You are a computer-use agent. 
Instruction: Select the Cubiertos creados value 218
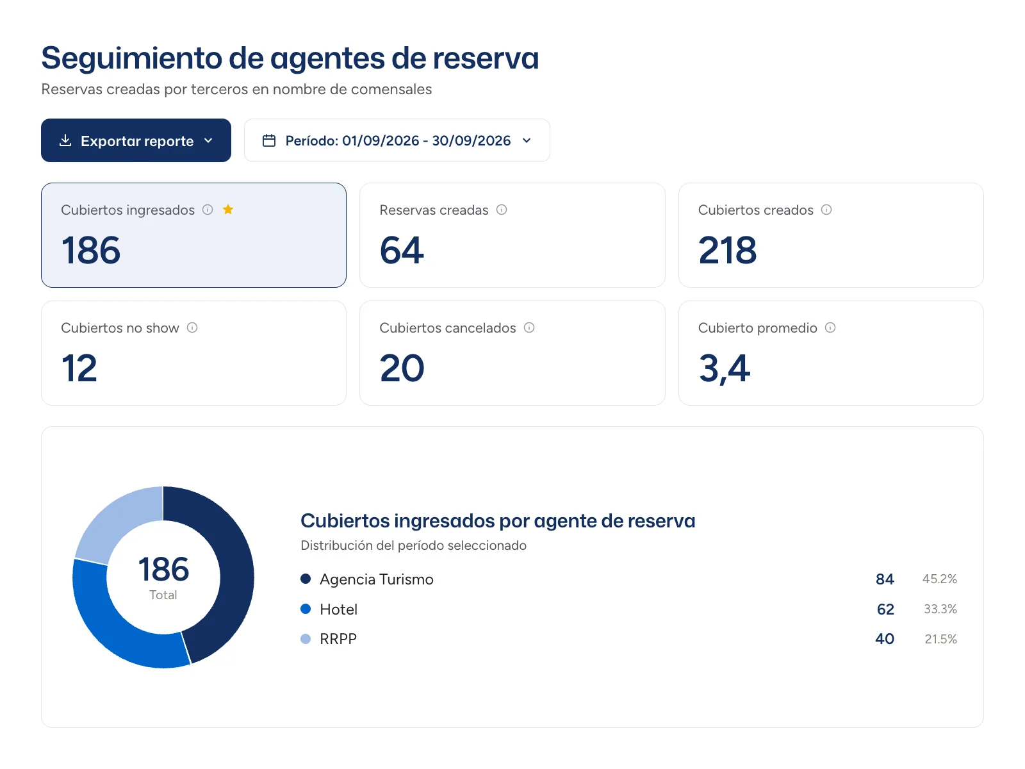728,250
